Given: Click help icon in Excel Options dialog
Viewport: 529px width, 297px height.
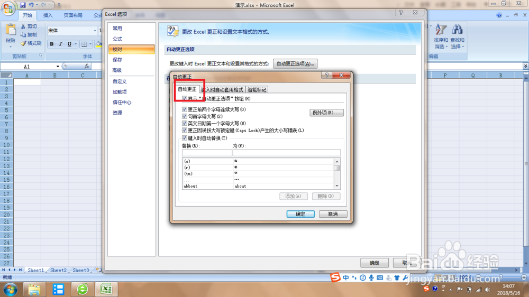Looking at the screenshot, I should click(x=400, y=13).
